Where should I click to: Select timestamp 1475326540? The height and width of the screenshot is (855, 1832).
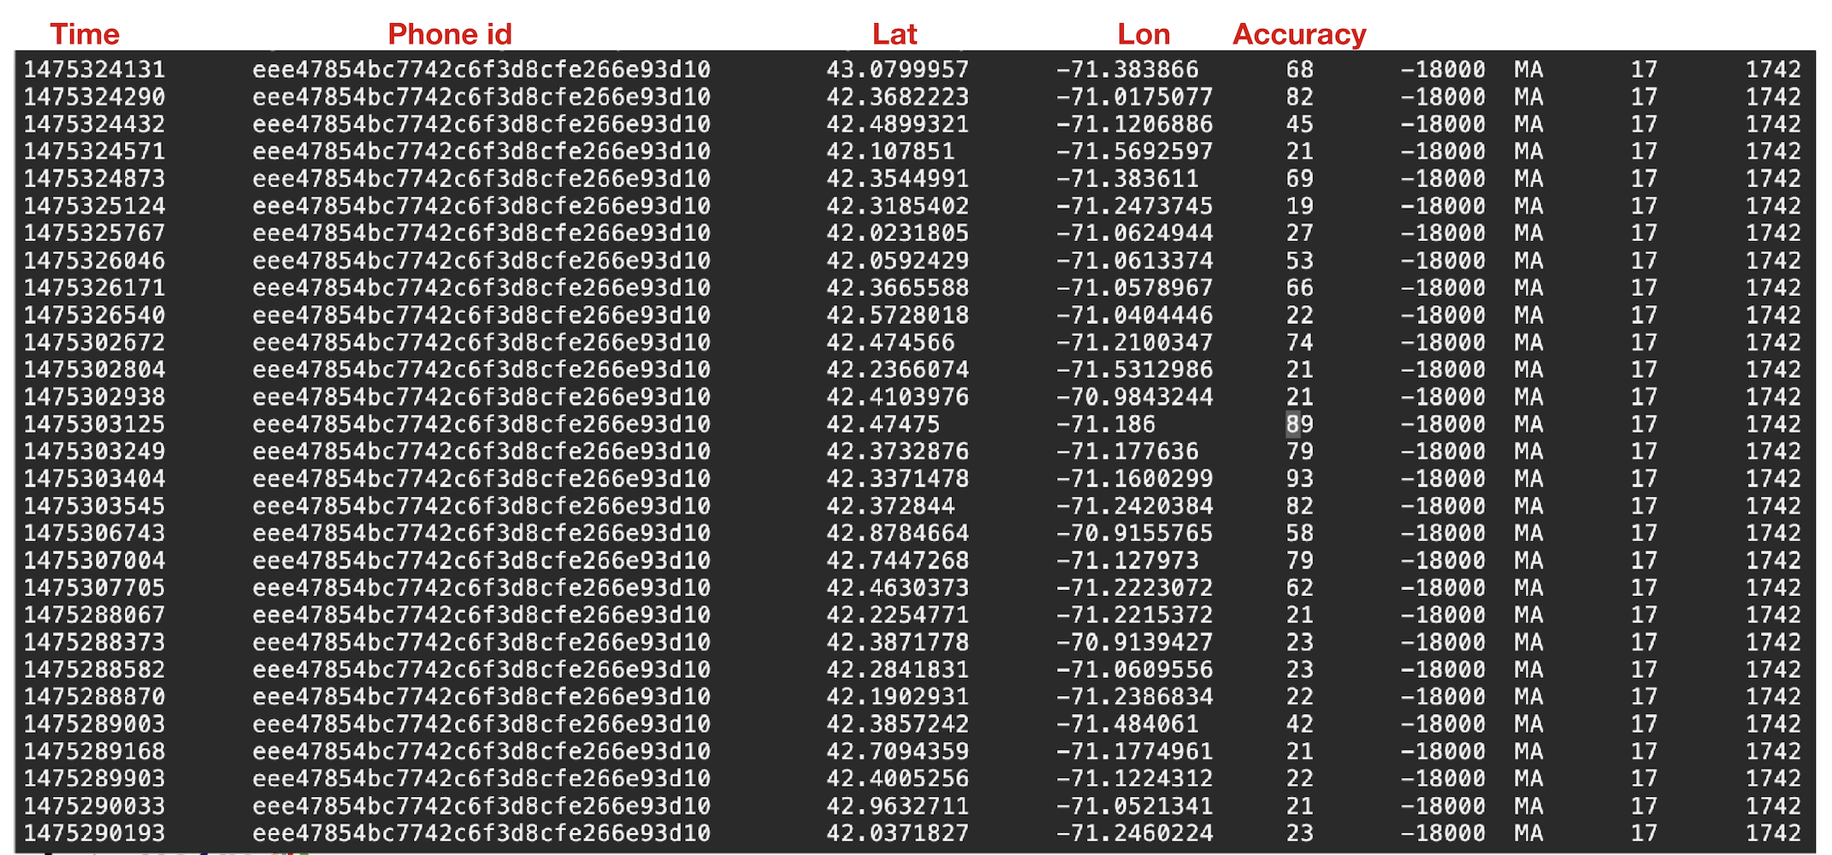(94, 315)
